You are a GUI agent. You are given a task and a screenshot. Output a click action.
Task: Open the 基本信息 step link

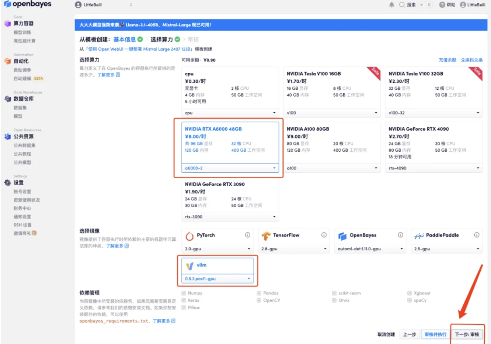point(125,39)
